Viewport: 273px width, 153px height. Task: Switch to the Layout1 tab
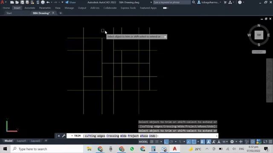(22, 141)
